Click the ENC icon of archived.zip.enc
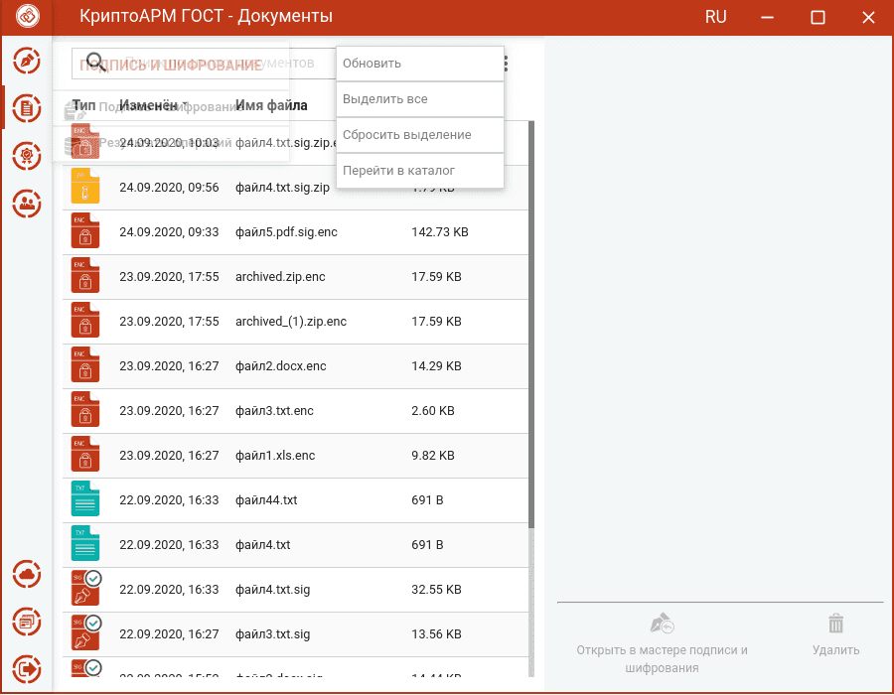This screenshot has width=894, height=695. (85, 276)
